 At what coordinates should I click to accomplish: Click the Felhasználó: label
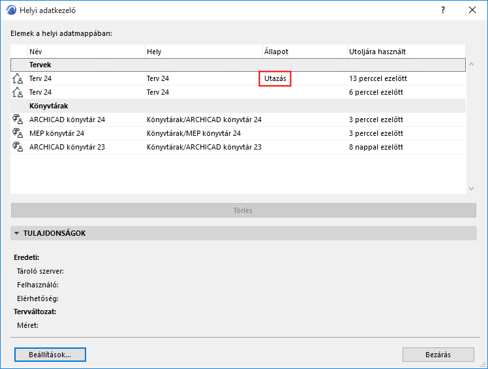(x=38, y=285)
